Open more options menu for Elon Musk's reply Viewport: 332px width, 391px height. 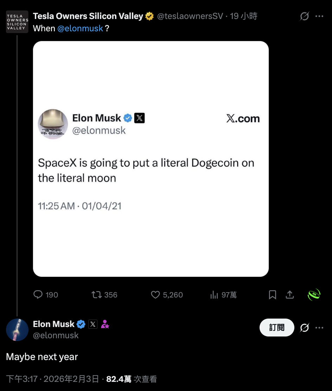coord(319,328)
